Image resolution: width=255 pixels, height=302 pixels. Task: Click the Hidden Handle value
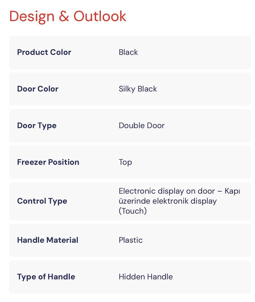point(146,276)
